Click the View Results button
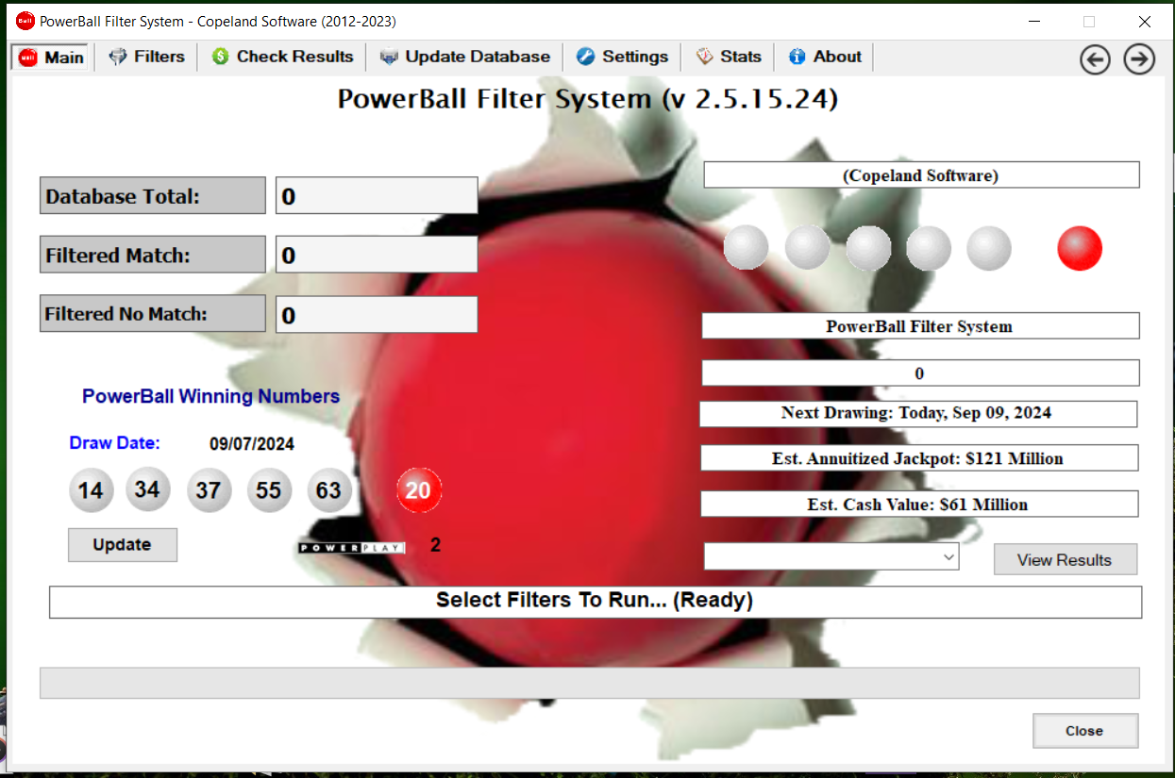Image resolution: width=1175 pixels, height=778 pixels. coord(1065,559)
